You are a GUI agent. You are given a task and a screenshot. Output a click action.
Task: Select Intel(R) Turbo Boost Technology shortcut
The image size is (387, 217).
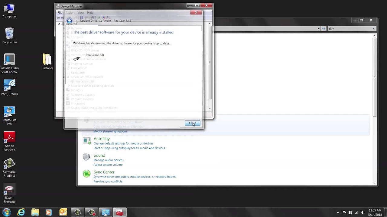point(9,64)
